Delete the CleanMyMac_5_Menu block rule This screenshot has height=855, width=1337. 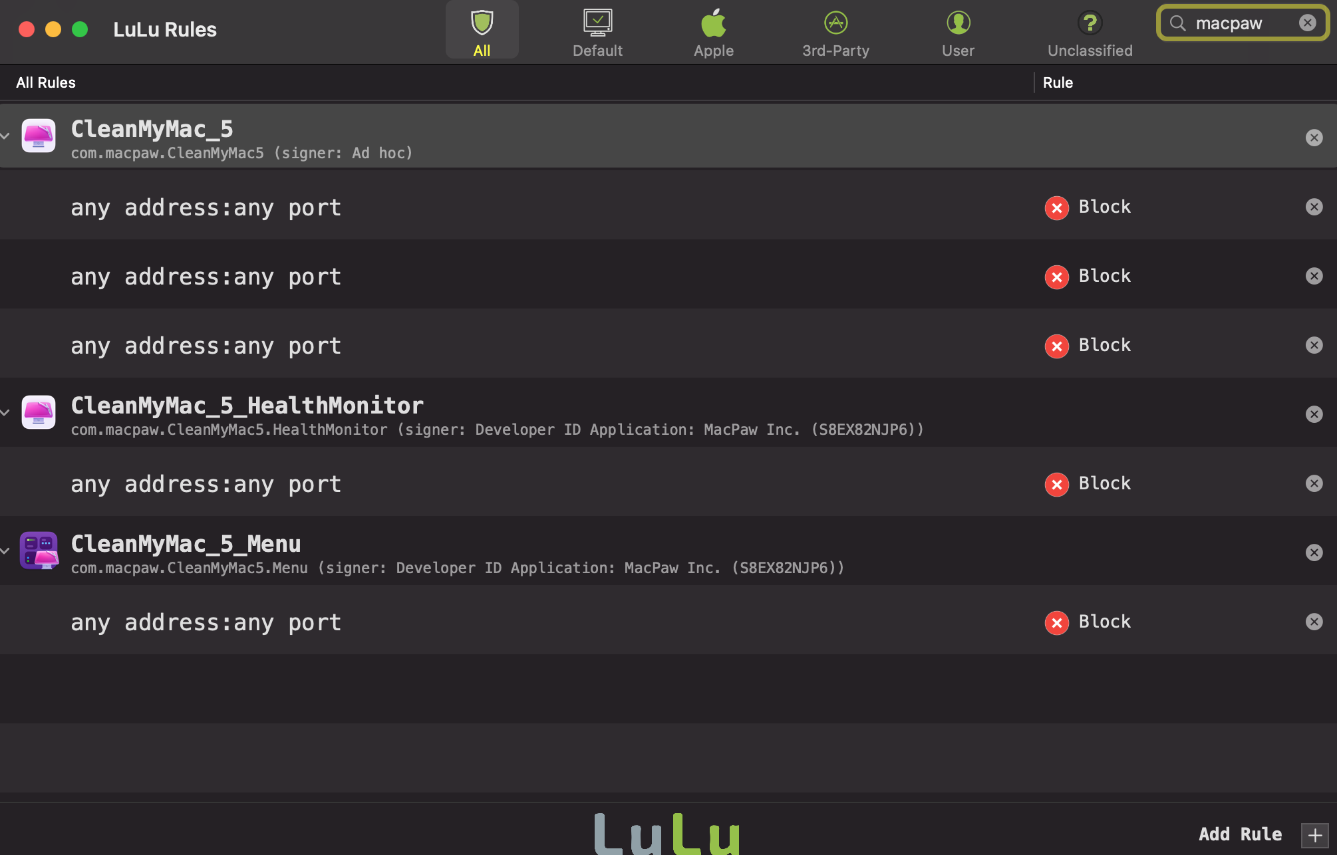pyautogui.click(x=1314, y=622)
